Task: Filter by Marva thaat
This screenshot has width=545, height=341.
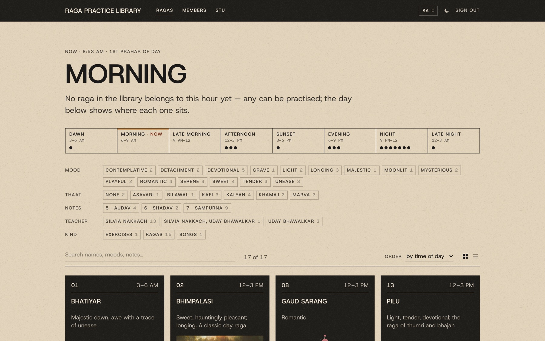Action: [x=304, y=195]
